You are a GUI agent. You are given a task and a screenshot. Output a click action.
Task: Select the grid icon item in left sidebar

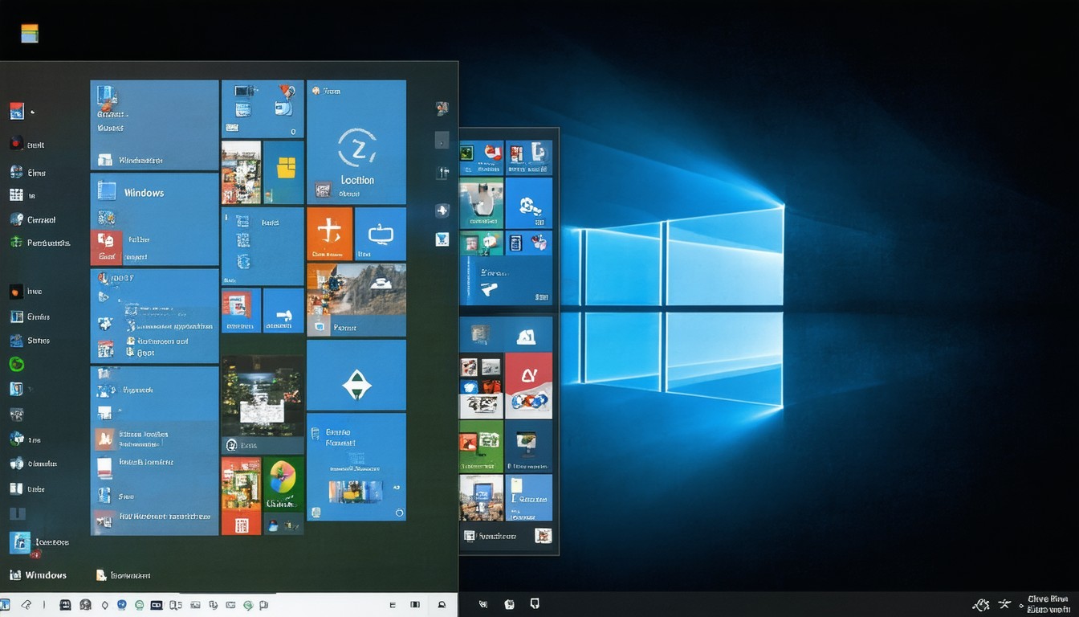click(x=16, y=195)
